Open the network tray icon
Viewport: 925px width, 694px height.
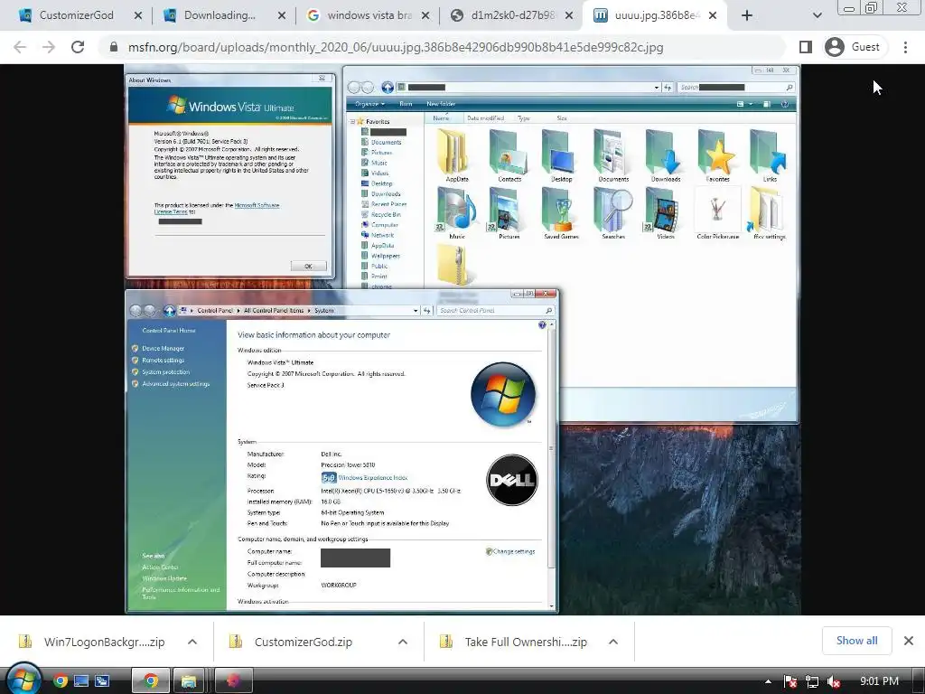(812, 681)
